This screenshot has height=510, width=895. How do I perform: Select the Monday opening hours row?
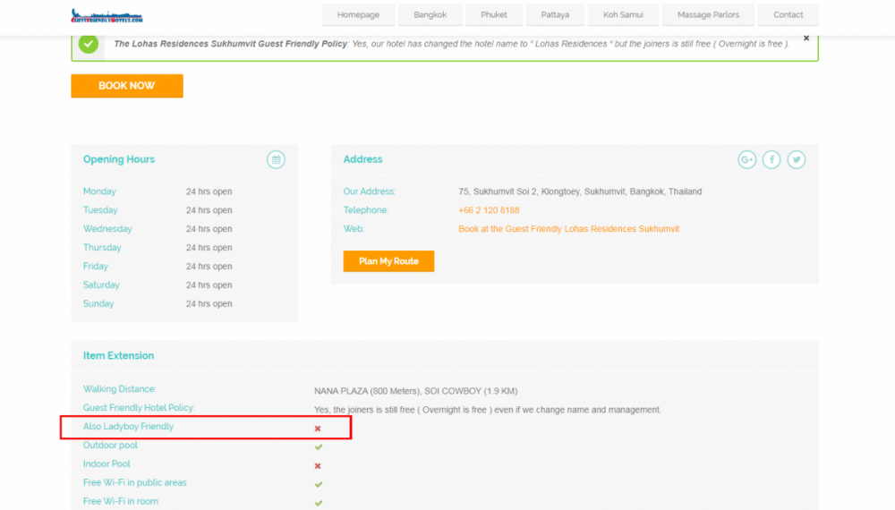click(x=183, y=191)
